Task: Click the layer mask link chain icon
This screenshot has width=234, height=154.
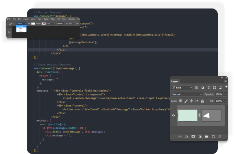Action: [x=199, y=115]
